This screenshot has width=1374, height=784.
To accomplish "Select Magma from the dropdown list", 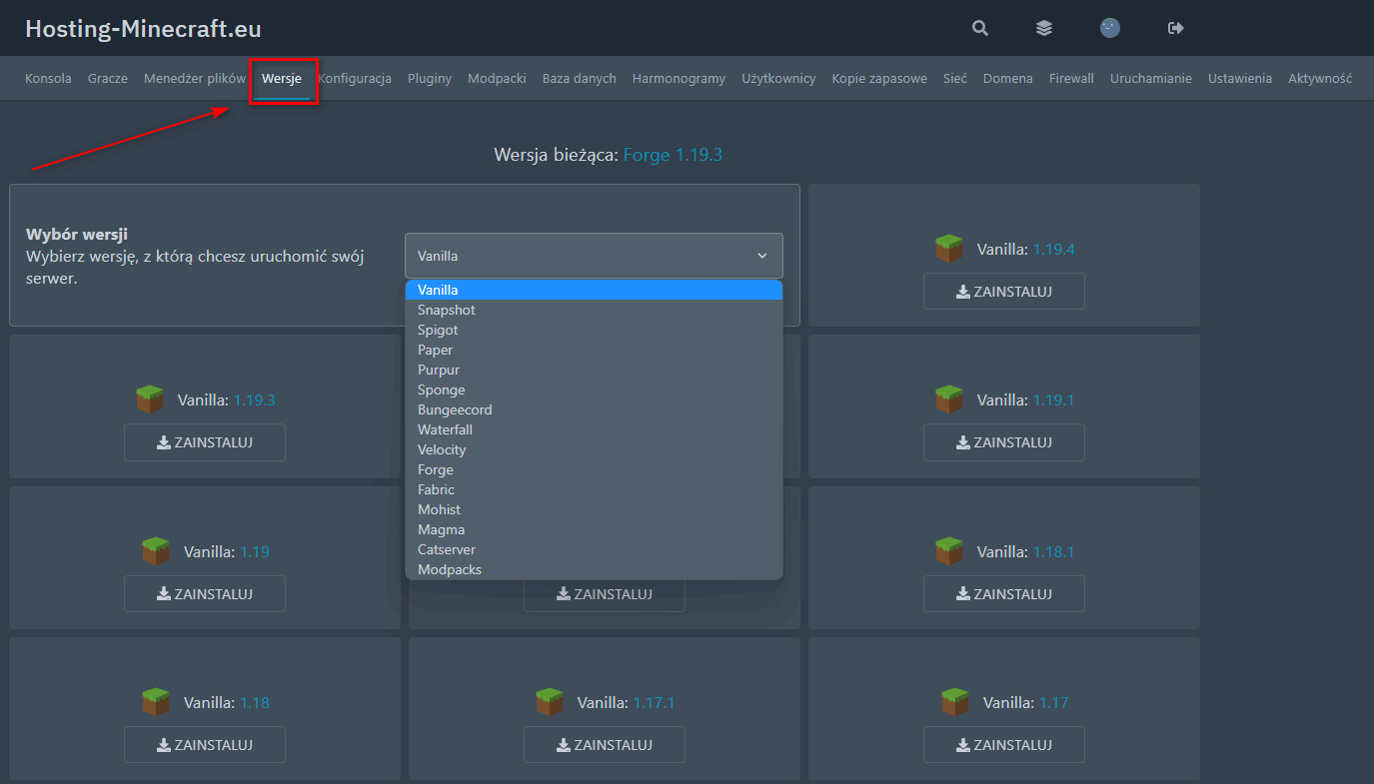I will point(594,529).
